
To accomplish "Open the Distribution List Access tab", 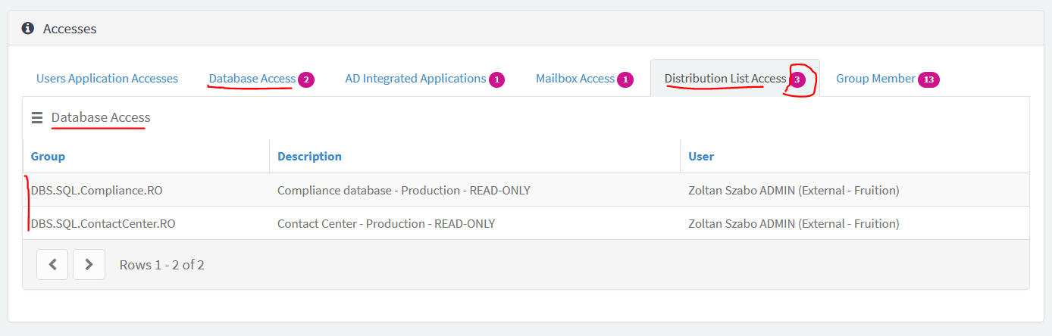I will 734,79.
